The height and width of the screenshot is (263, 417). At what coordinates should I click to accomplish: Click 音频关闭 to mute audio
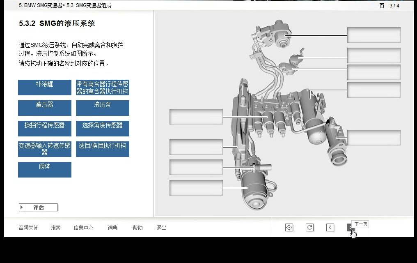coord(28,228)
